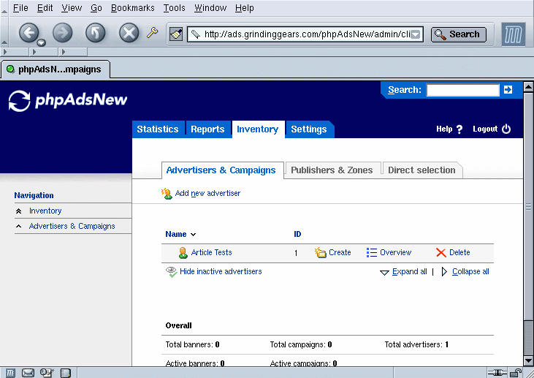Open the URL history dropdown arrow

coord(416,34)
